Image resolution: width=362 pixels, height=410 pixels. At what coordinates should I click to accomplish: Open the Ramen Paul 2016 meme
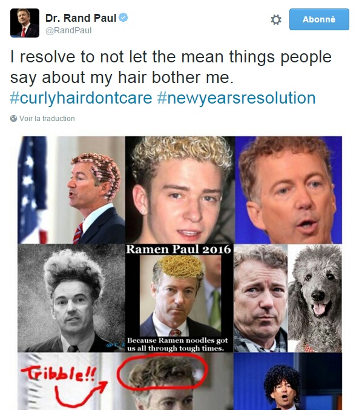tap(179, 298)
